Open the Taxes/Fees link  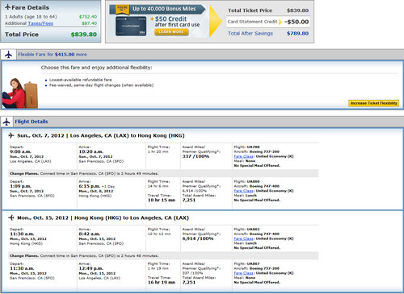40,23
